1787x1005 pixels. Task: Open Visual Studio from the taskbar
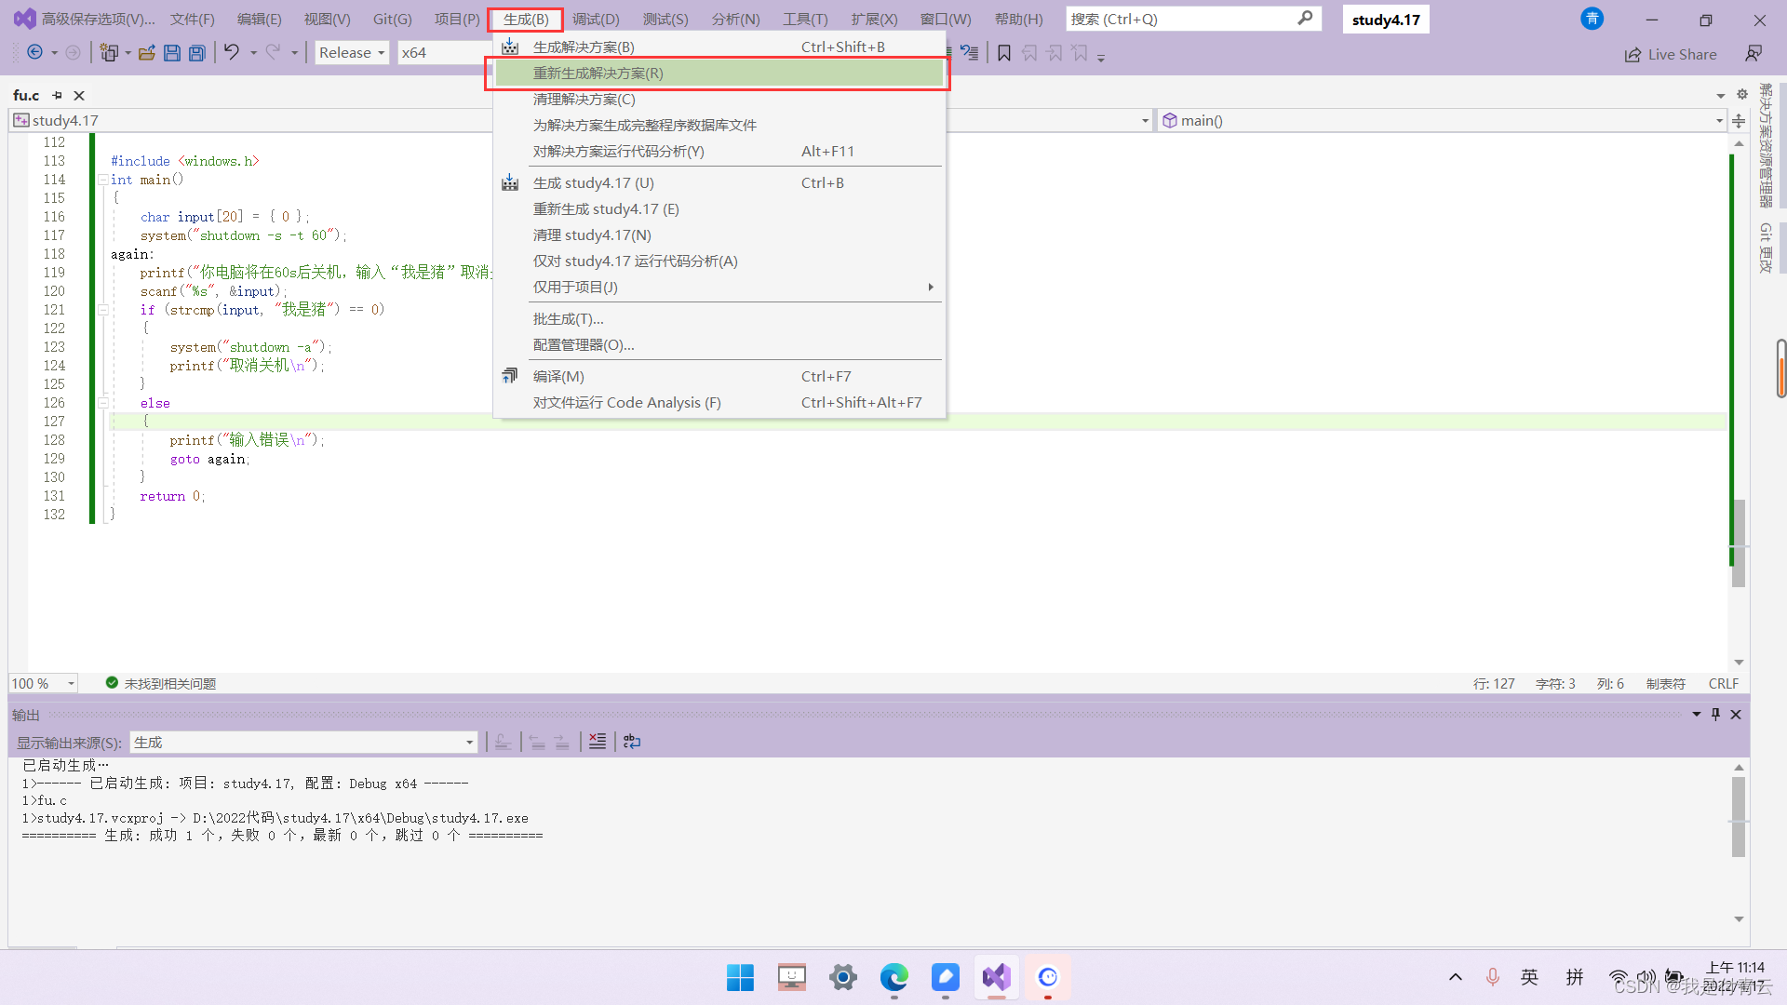tap(996, 977)
